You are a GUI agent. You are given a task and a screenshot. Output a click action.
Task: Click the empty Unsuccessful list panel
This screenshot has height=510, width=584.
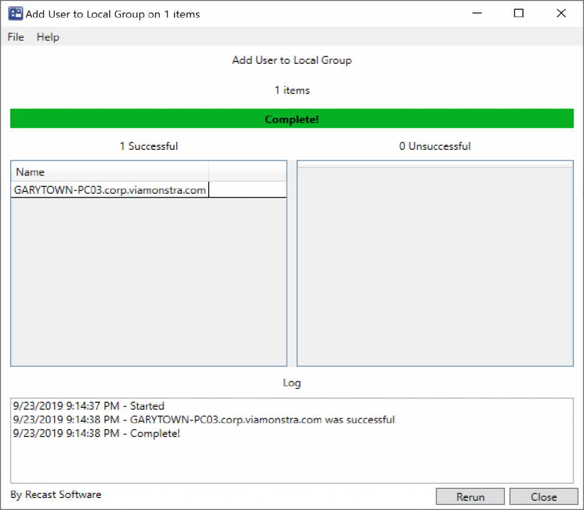(435, 268)
